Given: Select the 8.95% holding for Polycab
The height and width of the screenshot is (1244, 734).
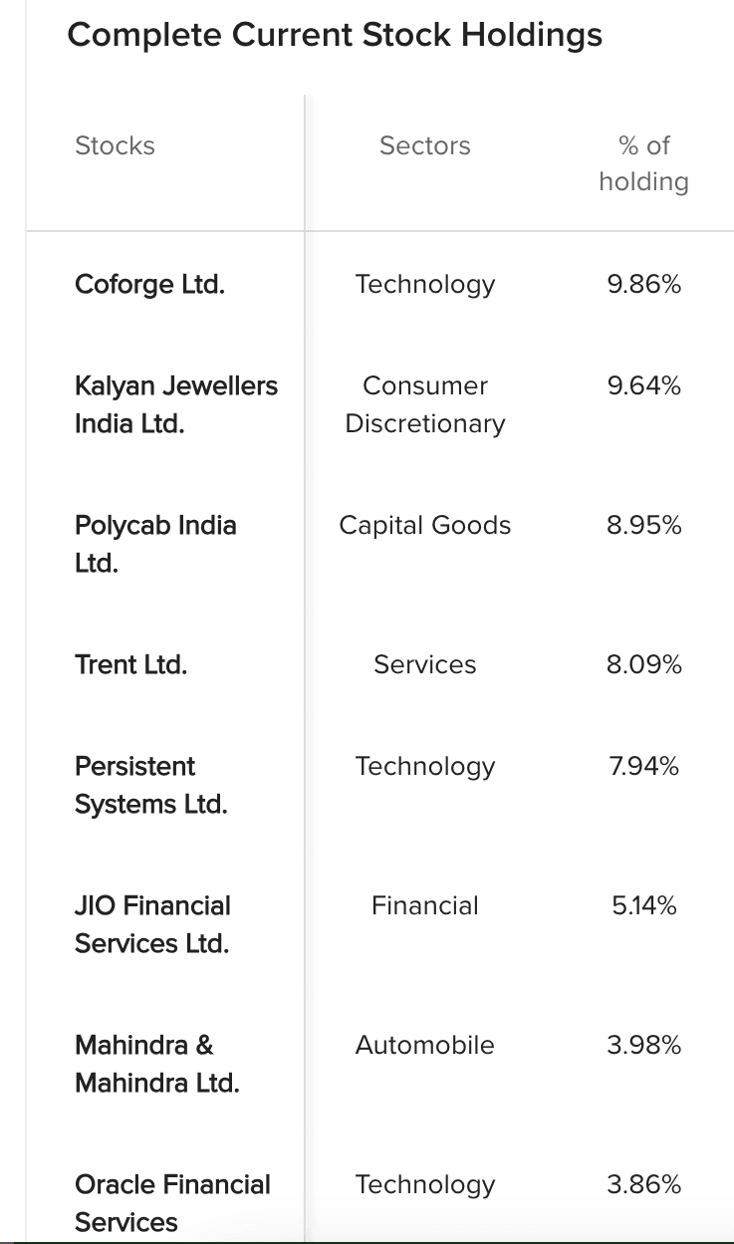Looking at the screenshot, I should (643, 526).
